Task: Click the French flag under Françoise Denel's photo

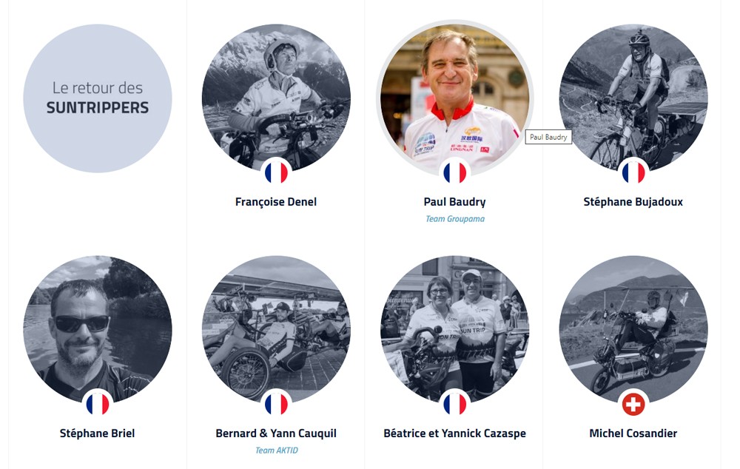Action: pyautogui.click(x=276, y=172)
